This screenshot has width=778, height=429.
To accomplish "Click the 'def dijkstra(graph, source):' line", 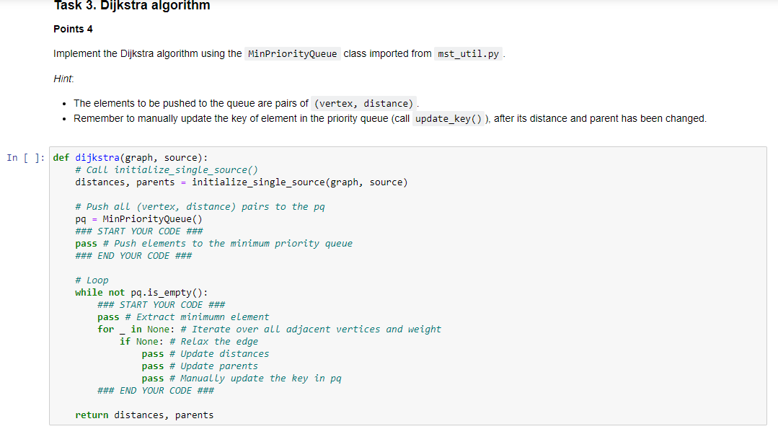I will coord(131,158).
